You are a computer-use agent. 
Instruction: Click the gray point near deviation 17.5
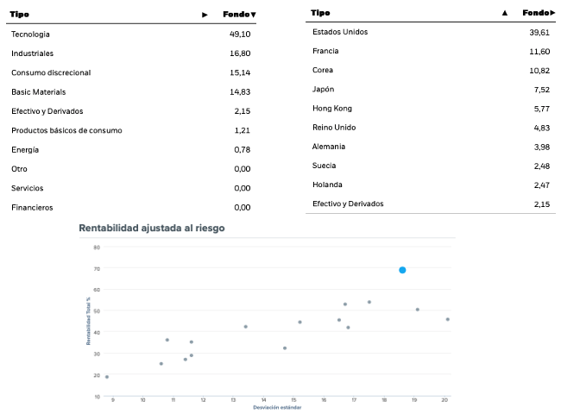pyautogui.click(x=369, y=302)
